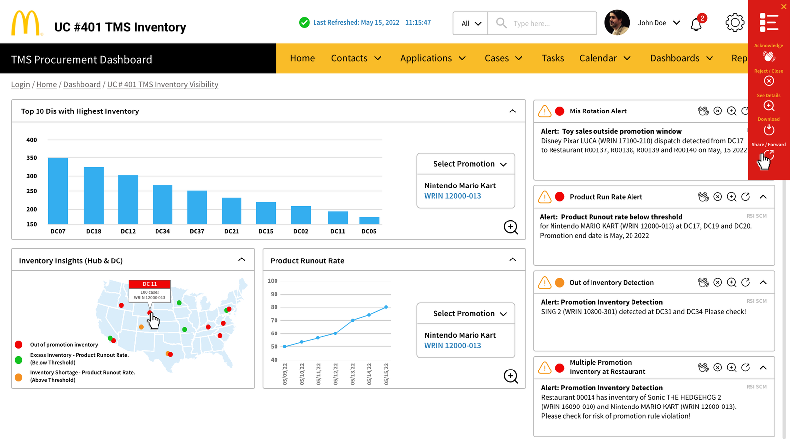Open Select Promotion dropdown in Top 10 panel
This screenshot has height=444, width=790.
pyautogui.click(x=466, y=164)
